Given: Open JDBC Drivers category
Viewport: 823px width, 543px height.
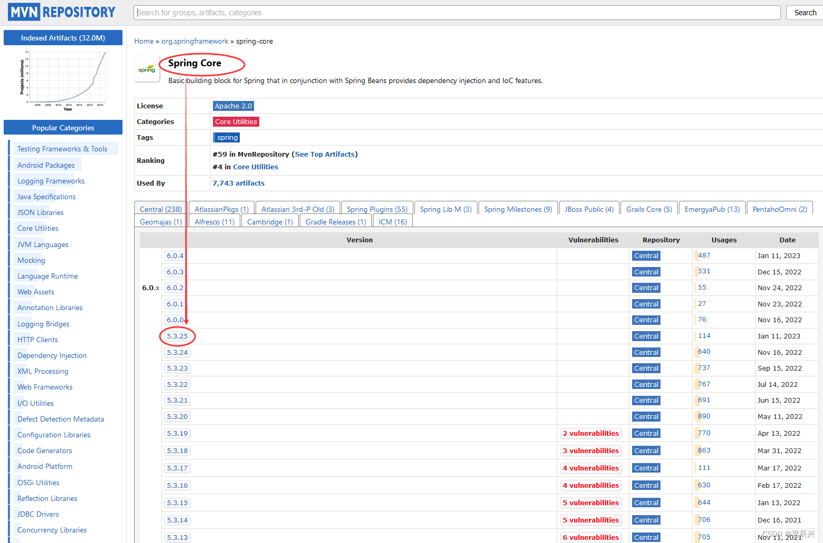Looking at the screenshot, I should click(x=38, y=514).
